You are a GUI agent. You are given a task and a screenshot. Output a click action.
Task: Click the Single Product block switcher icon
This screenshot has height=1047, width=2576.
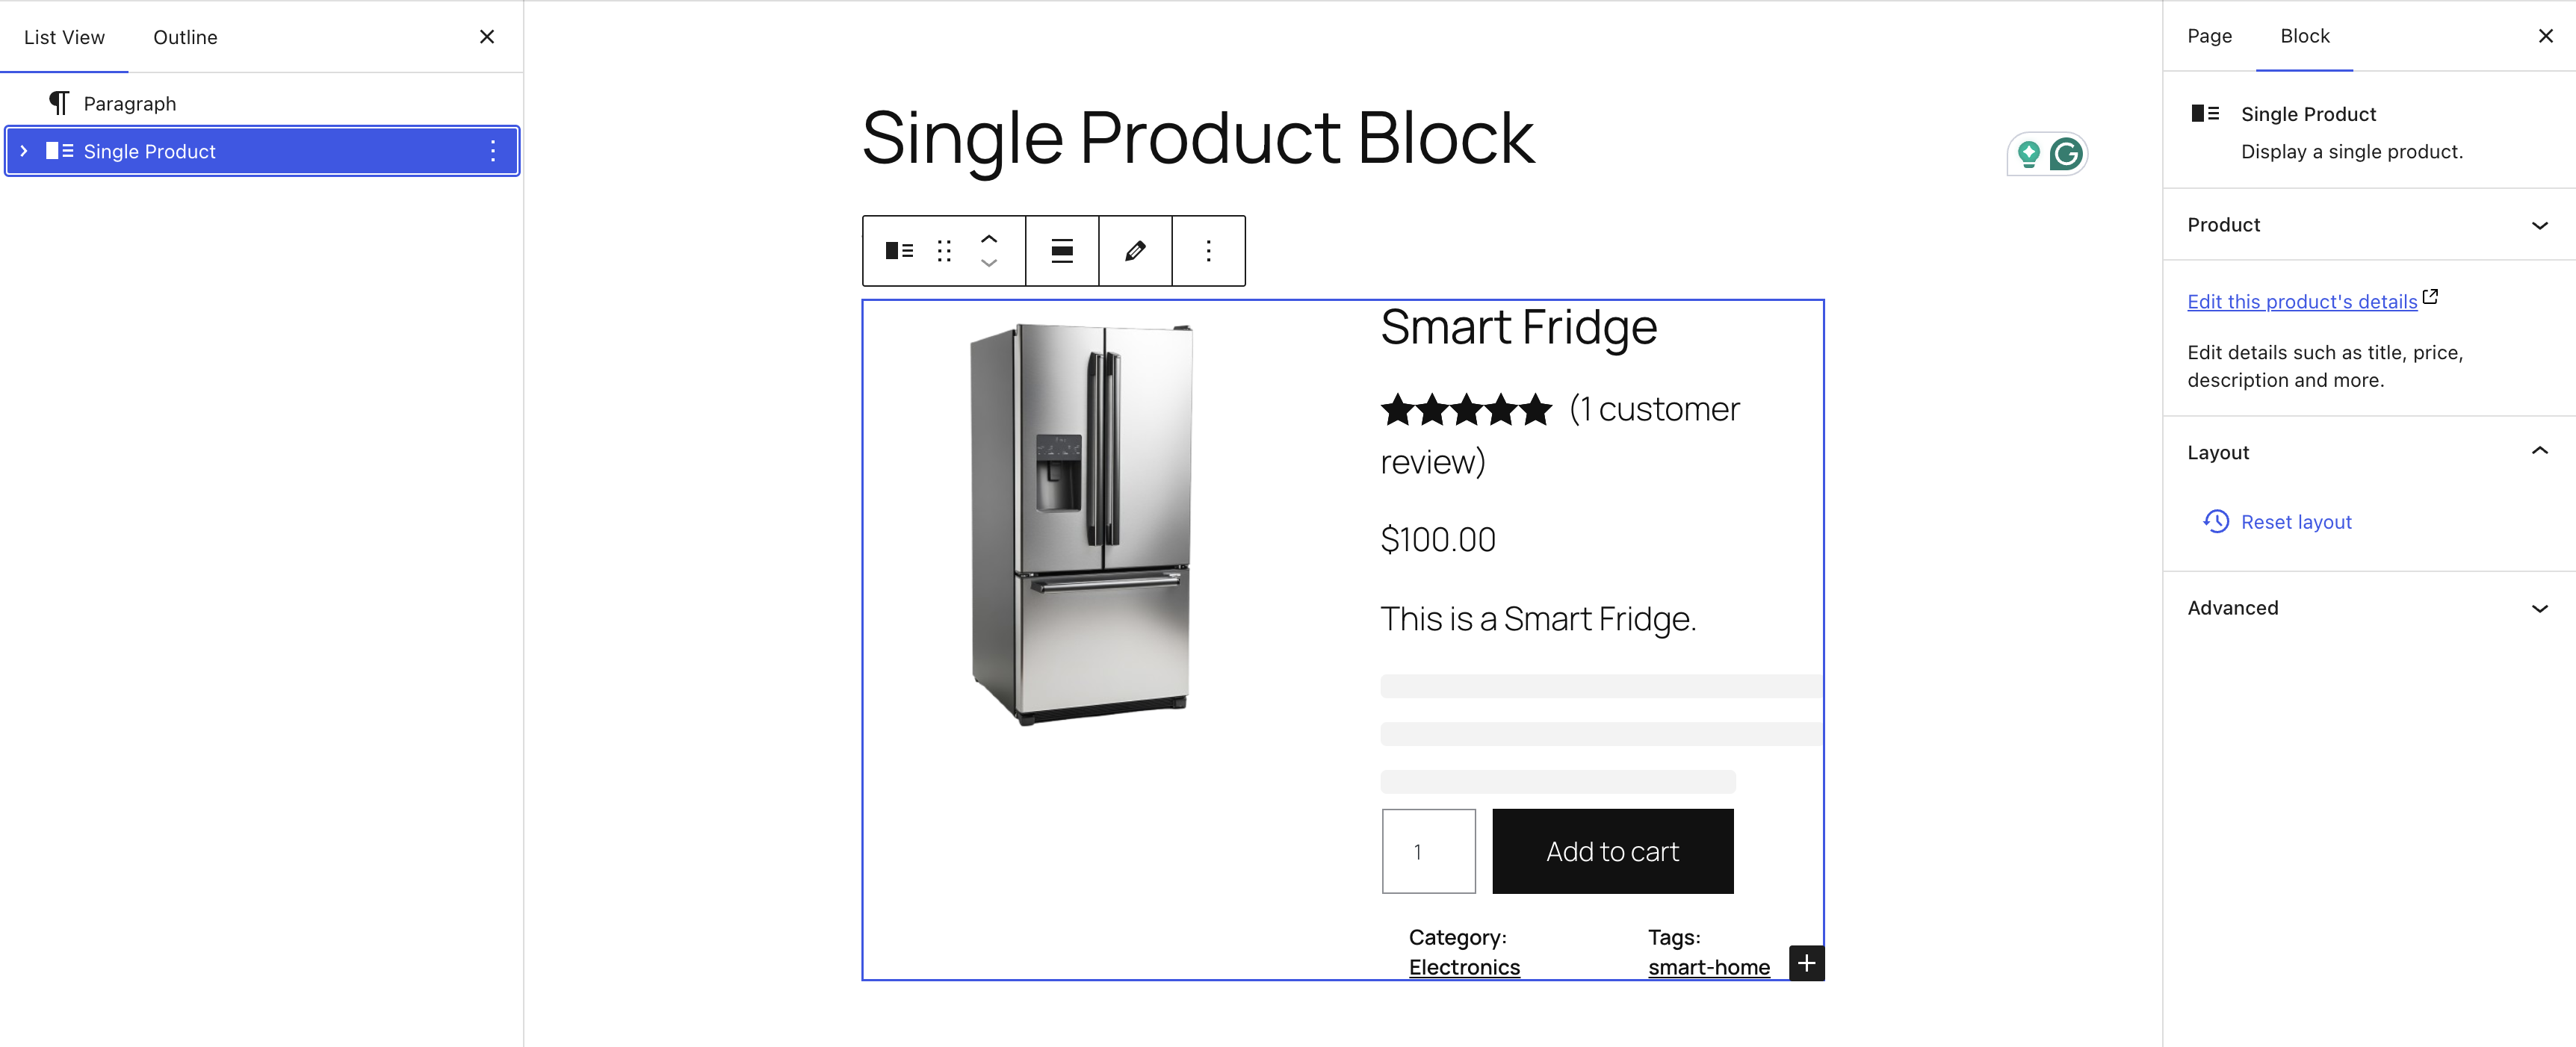(x=897, y=250)
